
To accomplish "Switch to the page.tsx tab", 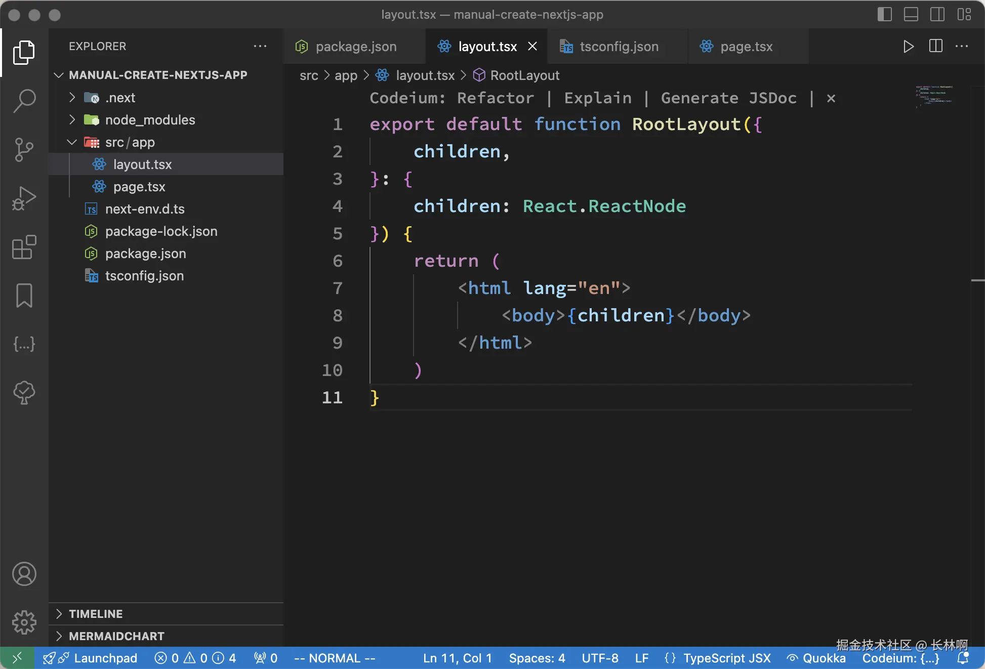I will pyautogui.click(x=746, y=47).
